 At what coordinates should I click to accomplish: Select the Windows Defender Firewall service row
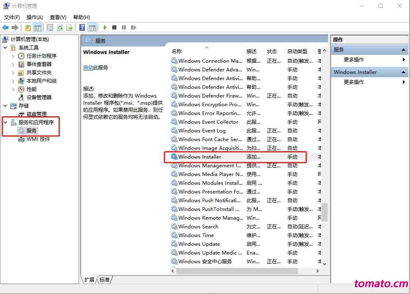(245, 96)
